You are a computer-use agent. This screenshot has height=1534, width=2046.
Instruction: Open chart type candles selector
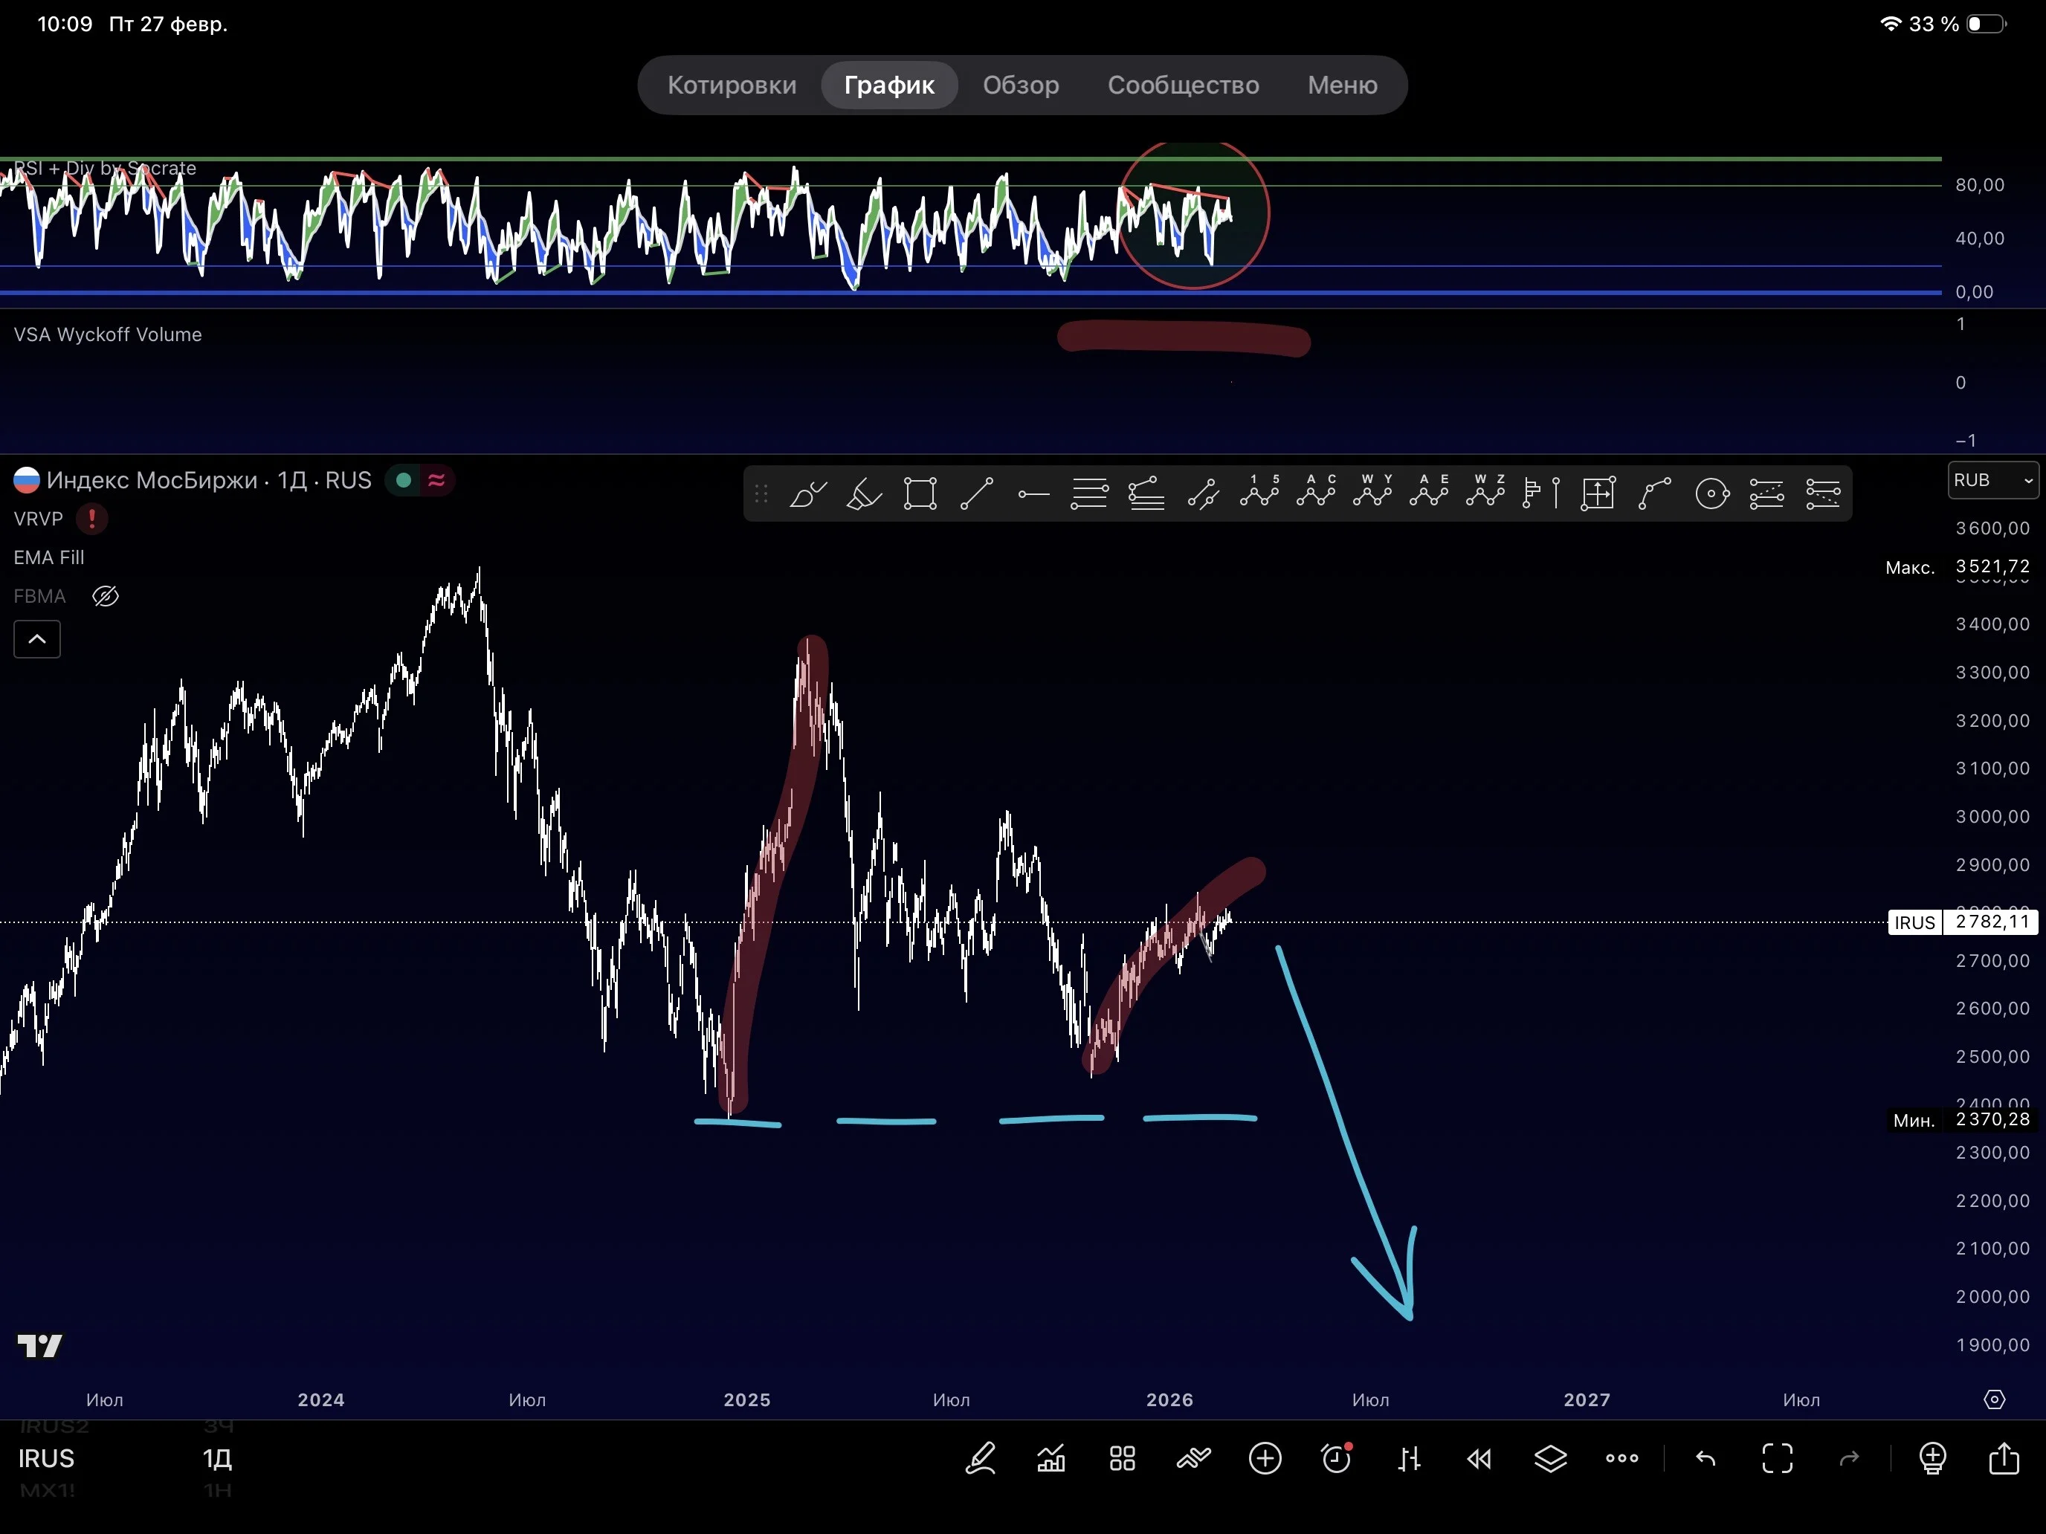[1408, 1458]
